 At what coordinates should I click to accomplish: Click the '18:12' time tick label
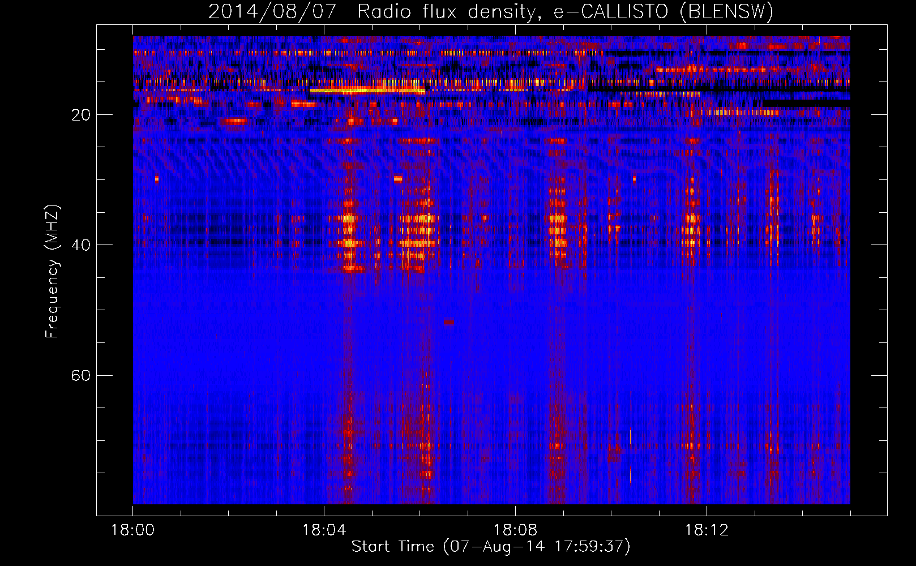pos(707,530)
